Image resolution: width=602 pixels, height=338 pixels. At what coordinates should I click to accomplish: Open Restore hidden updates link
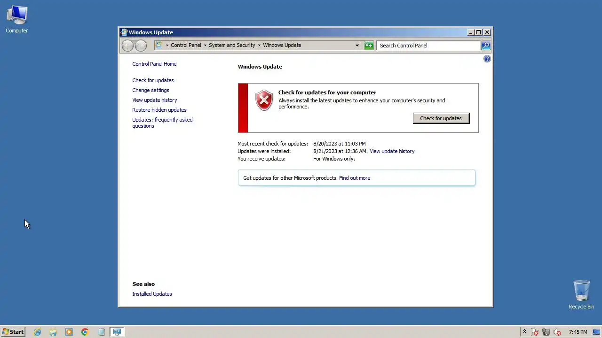tap(159, 110)
